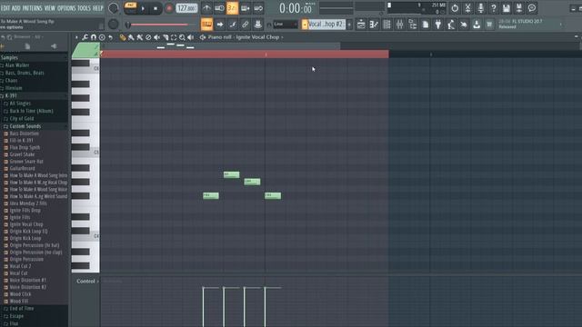Open the shopping cart store icon
The width and height of the screenshot is (582, 327).
[489, 25]
